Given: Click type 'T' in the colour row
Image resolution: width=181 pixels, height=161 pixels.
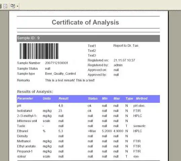Looking at the screenshot, I should pos(126,156).
